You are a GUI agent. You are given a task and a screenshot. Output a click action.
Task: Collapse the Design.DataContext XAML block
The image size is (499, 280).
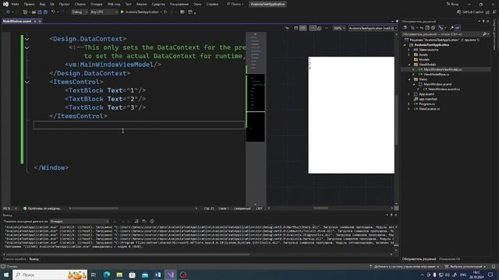(27, 39)
